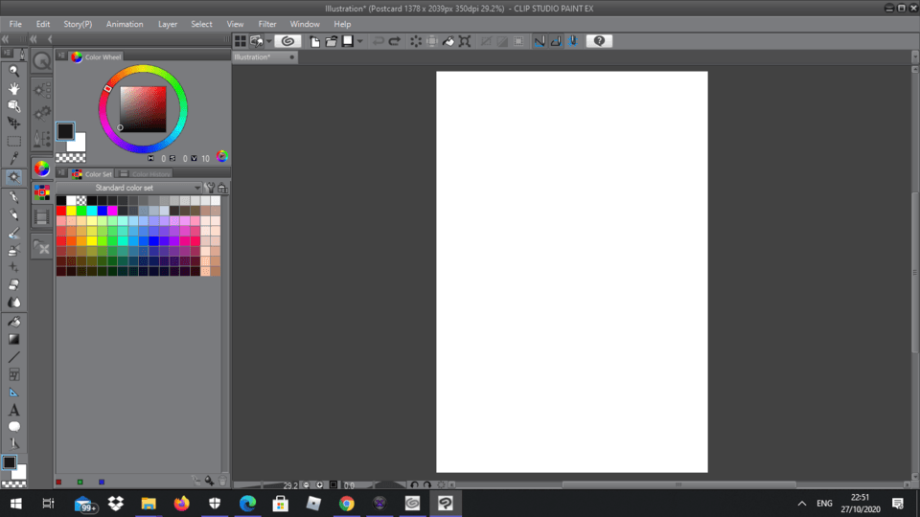Open the Layer menu
The height and width of the screenshot is (517, 920).
[167, 24]
